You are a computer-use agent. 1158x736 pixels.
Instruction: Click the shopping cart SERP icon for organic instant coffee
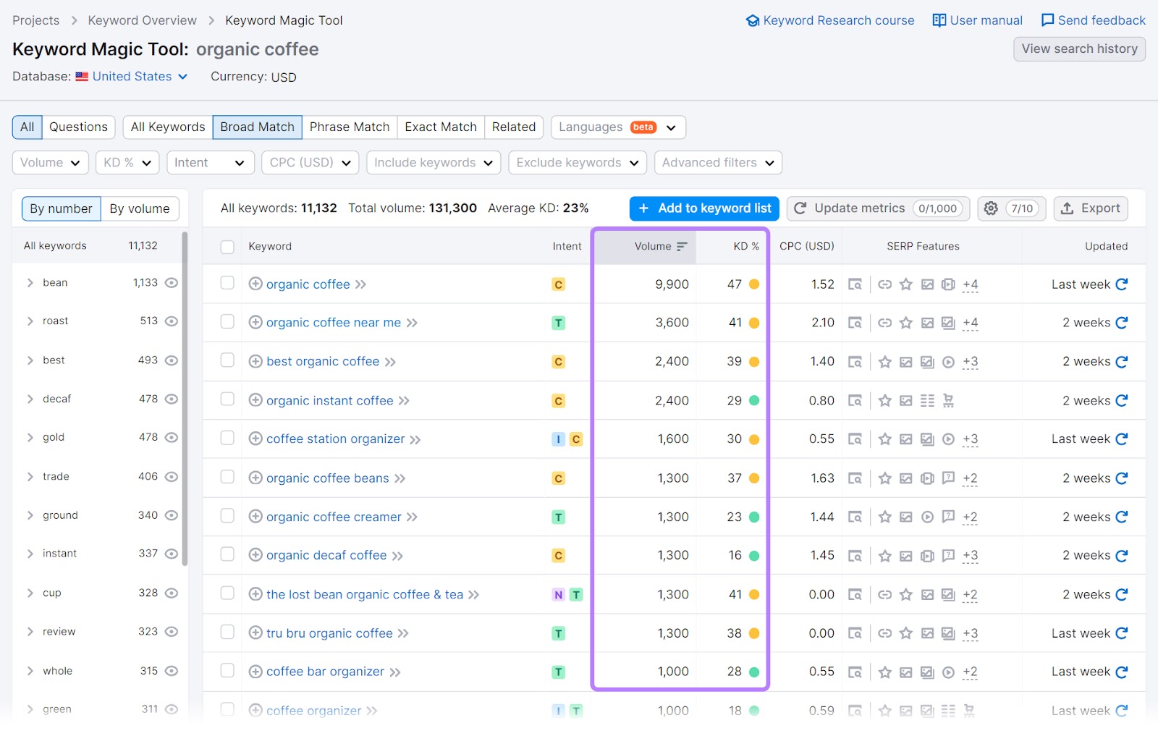pos(948,401)
